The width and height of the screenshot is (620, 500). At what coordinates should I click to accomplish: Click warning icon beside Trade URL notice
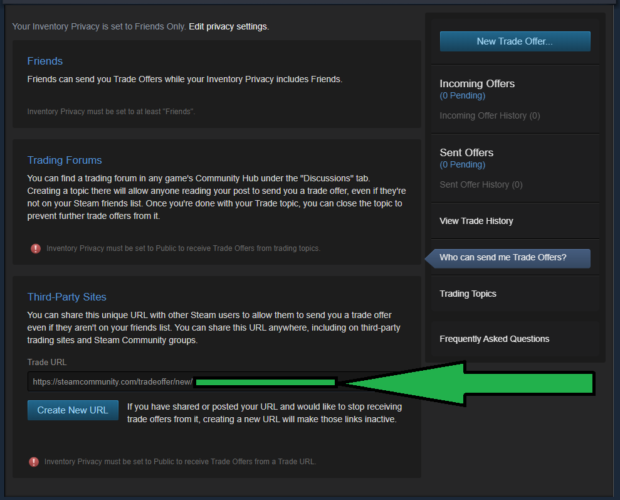[34, 462]
